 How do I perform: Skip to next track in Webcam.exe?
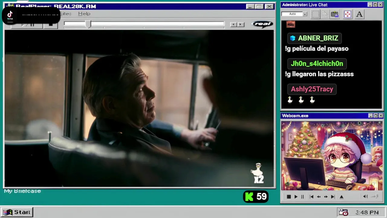coord(333,197)
